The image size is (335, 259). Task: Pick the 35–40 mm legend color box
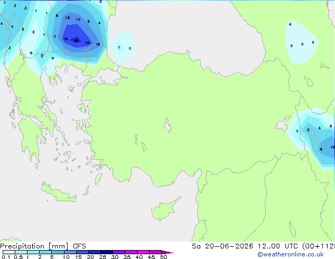pyautogui.click(x=131, y=252)
